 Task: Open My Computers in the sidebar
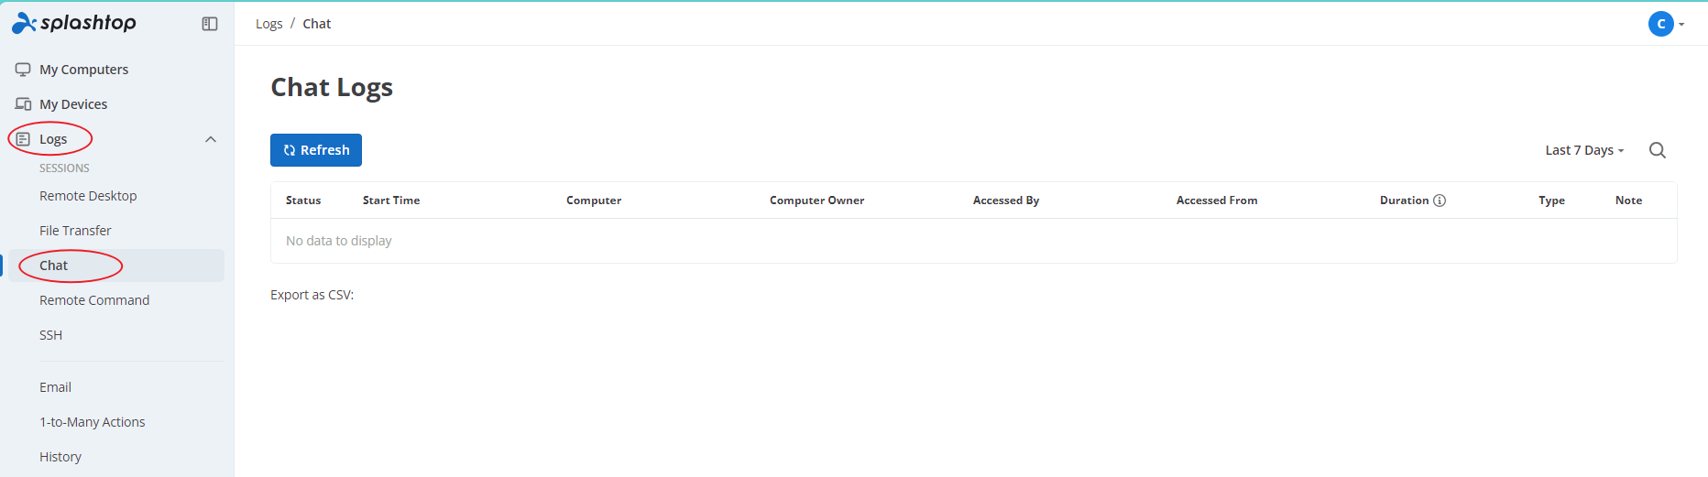pos(83,70)
